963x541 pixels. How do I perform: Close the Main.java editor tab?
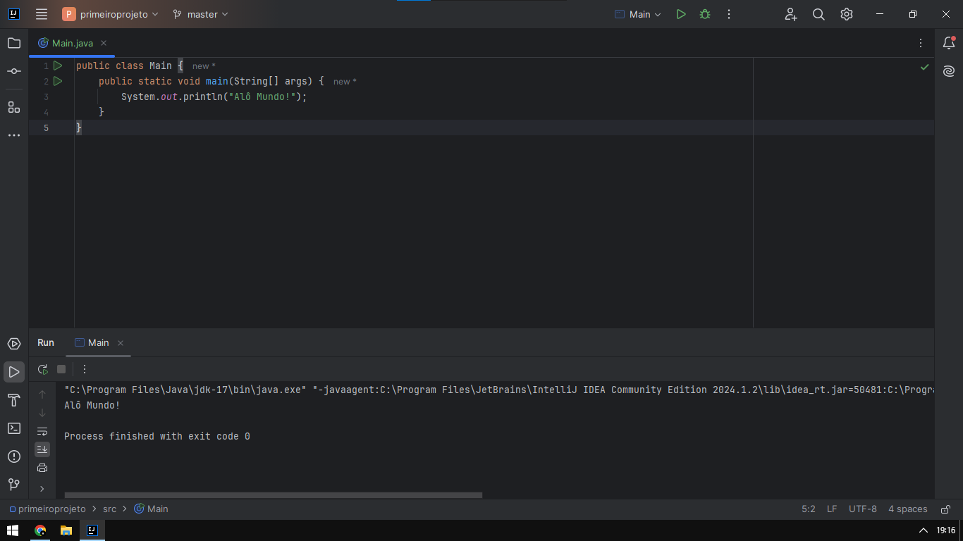tap(104, 43)
